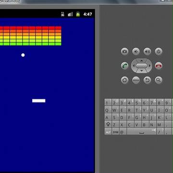
Task: Click the S key
Action: [115, 117]
